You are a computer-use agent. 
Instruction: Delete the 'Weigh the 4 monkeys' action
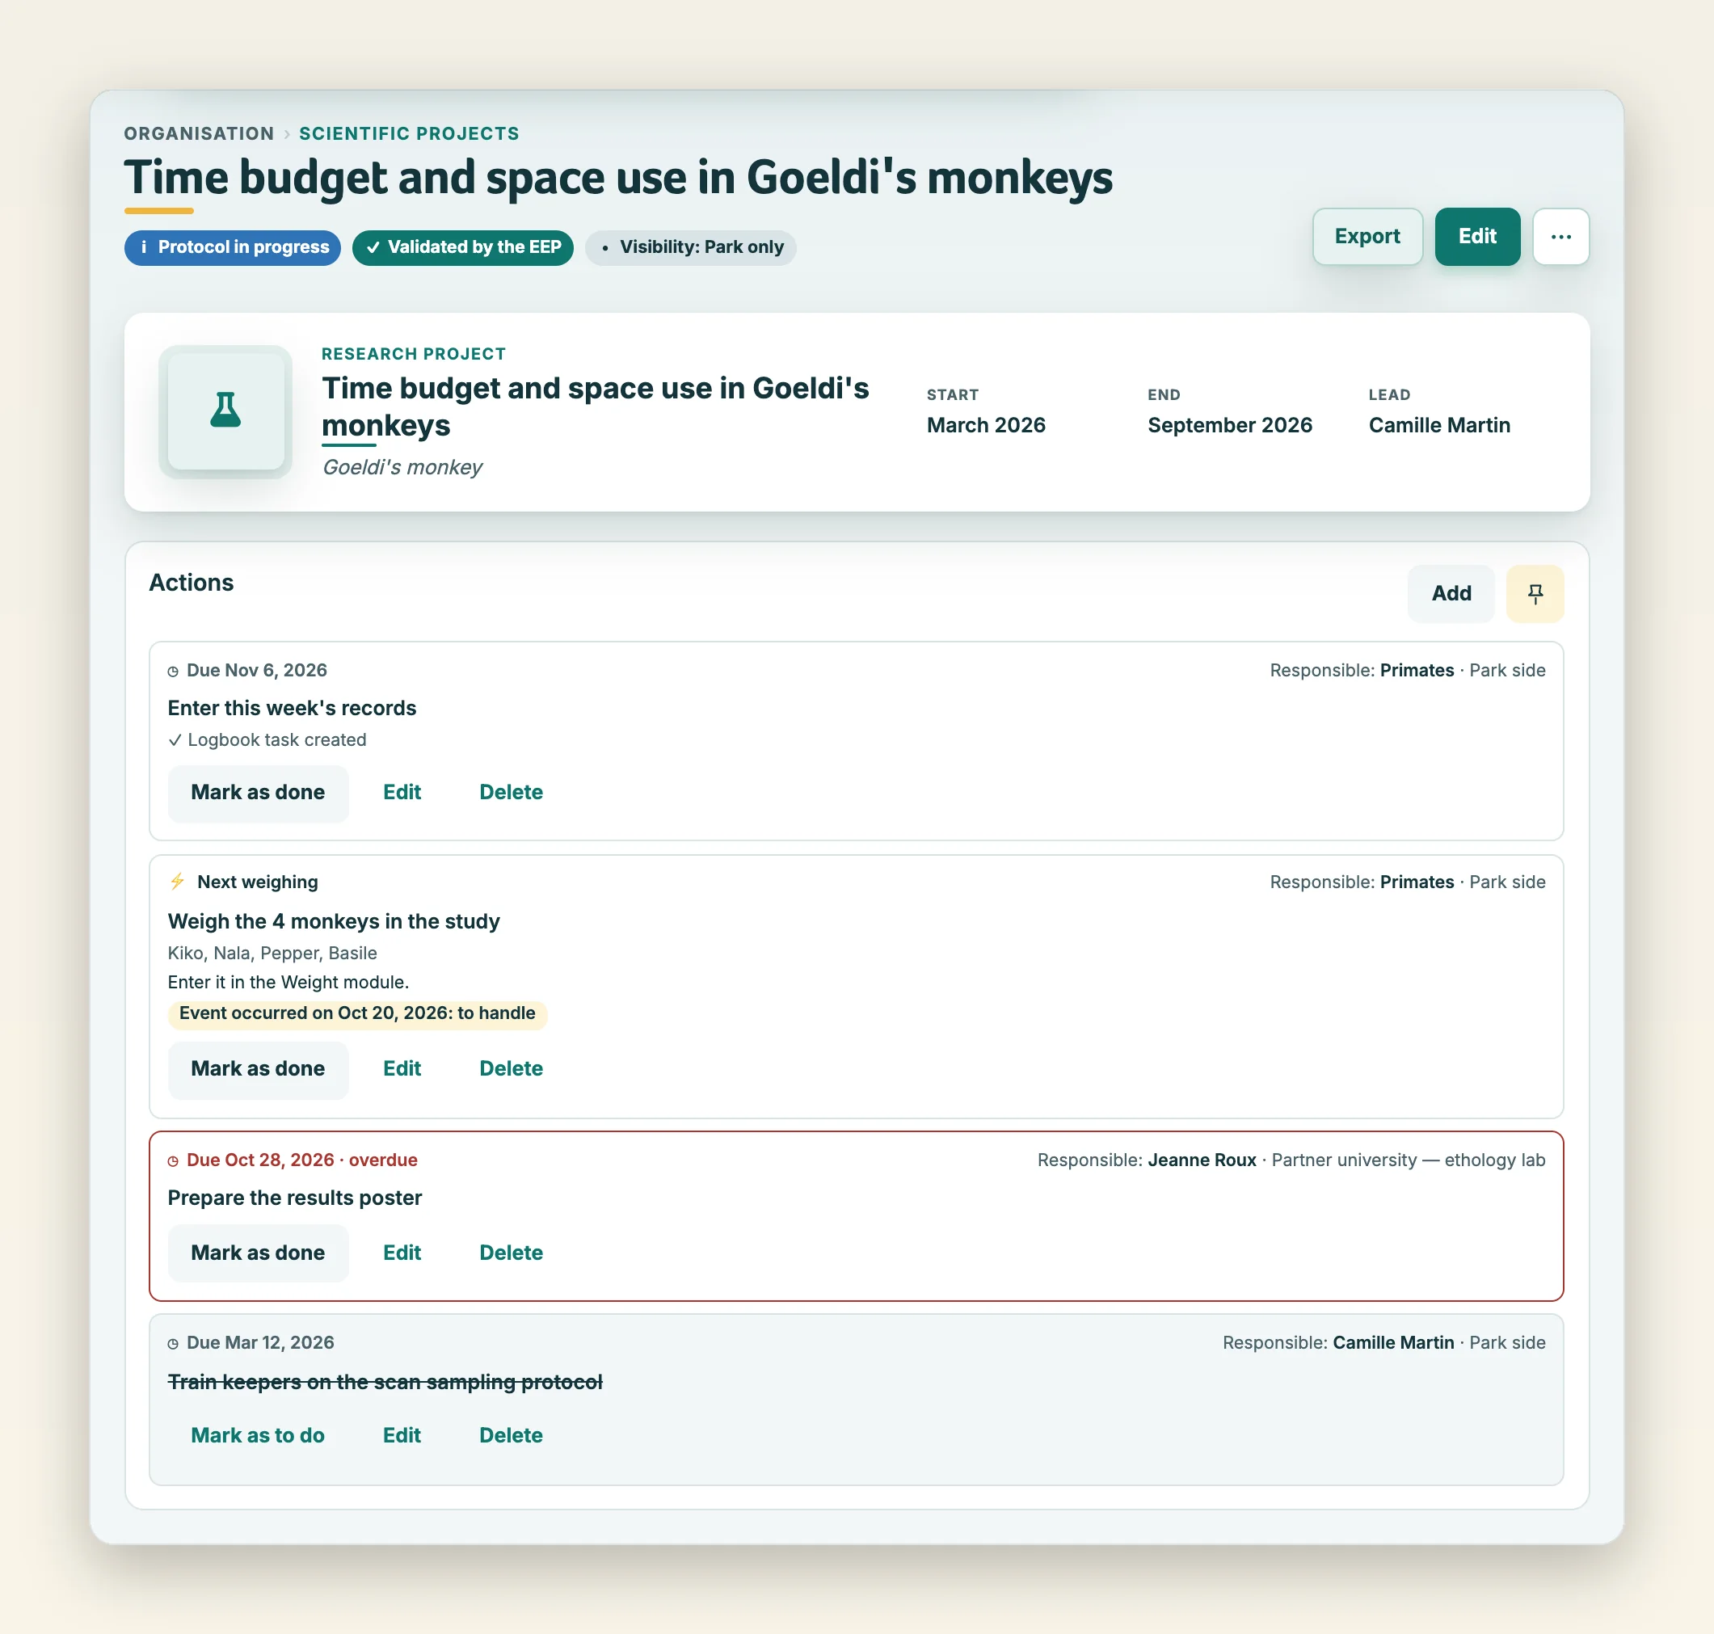pos(512,1068)
